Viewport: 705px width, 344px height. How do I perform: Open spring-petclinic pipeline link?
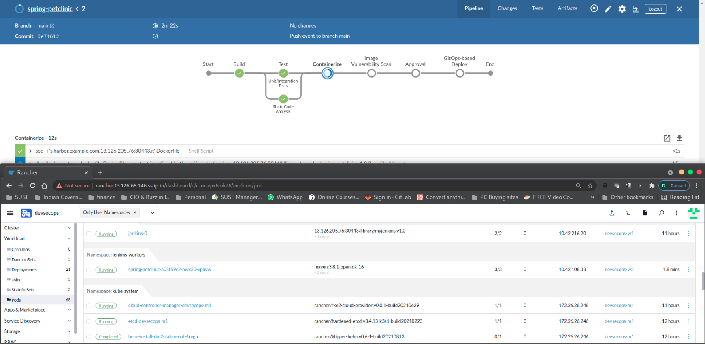[x=50, y=9]
